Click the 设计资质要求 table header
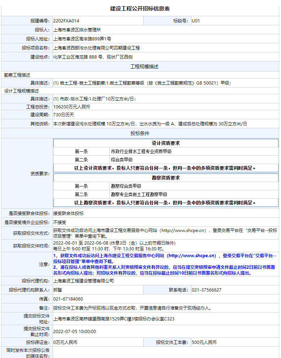Image resolution: width=281 pixels, height=358 pixels. 166,143
